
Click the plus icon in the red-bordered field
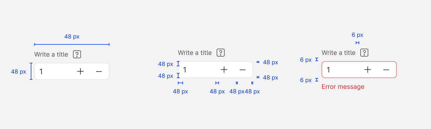click(368, 70)
